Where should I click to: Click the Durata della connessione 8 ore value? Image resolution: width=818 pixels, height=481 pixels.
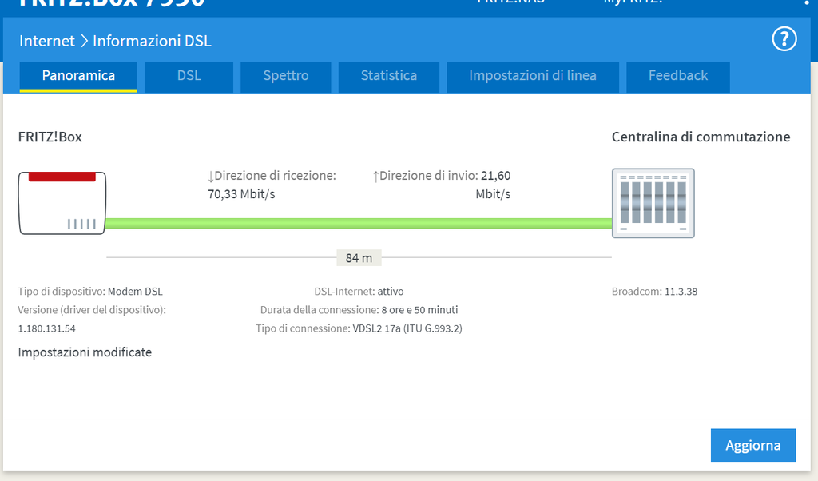359,310
